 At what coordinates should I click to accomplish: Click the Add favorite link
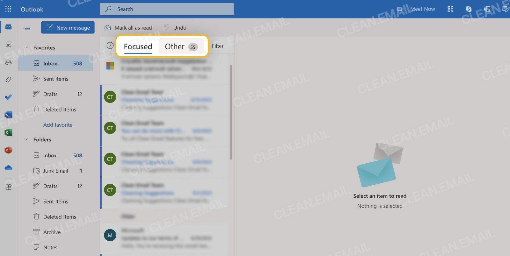[x=58, y=125]
